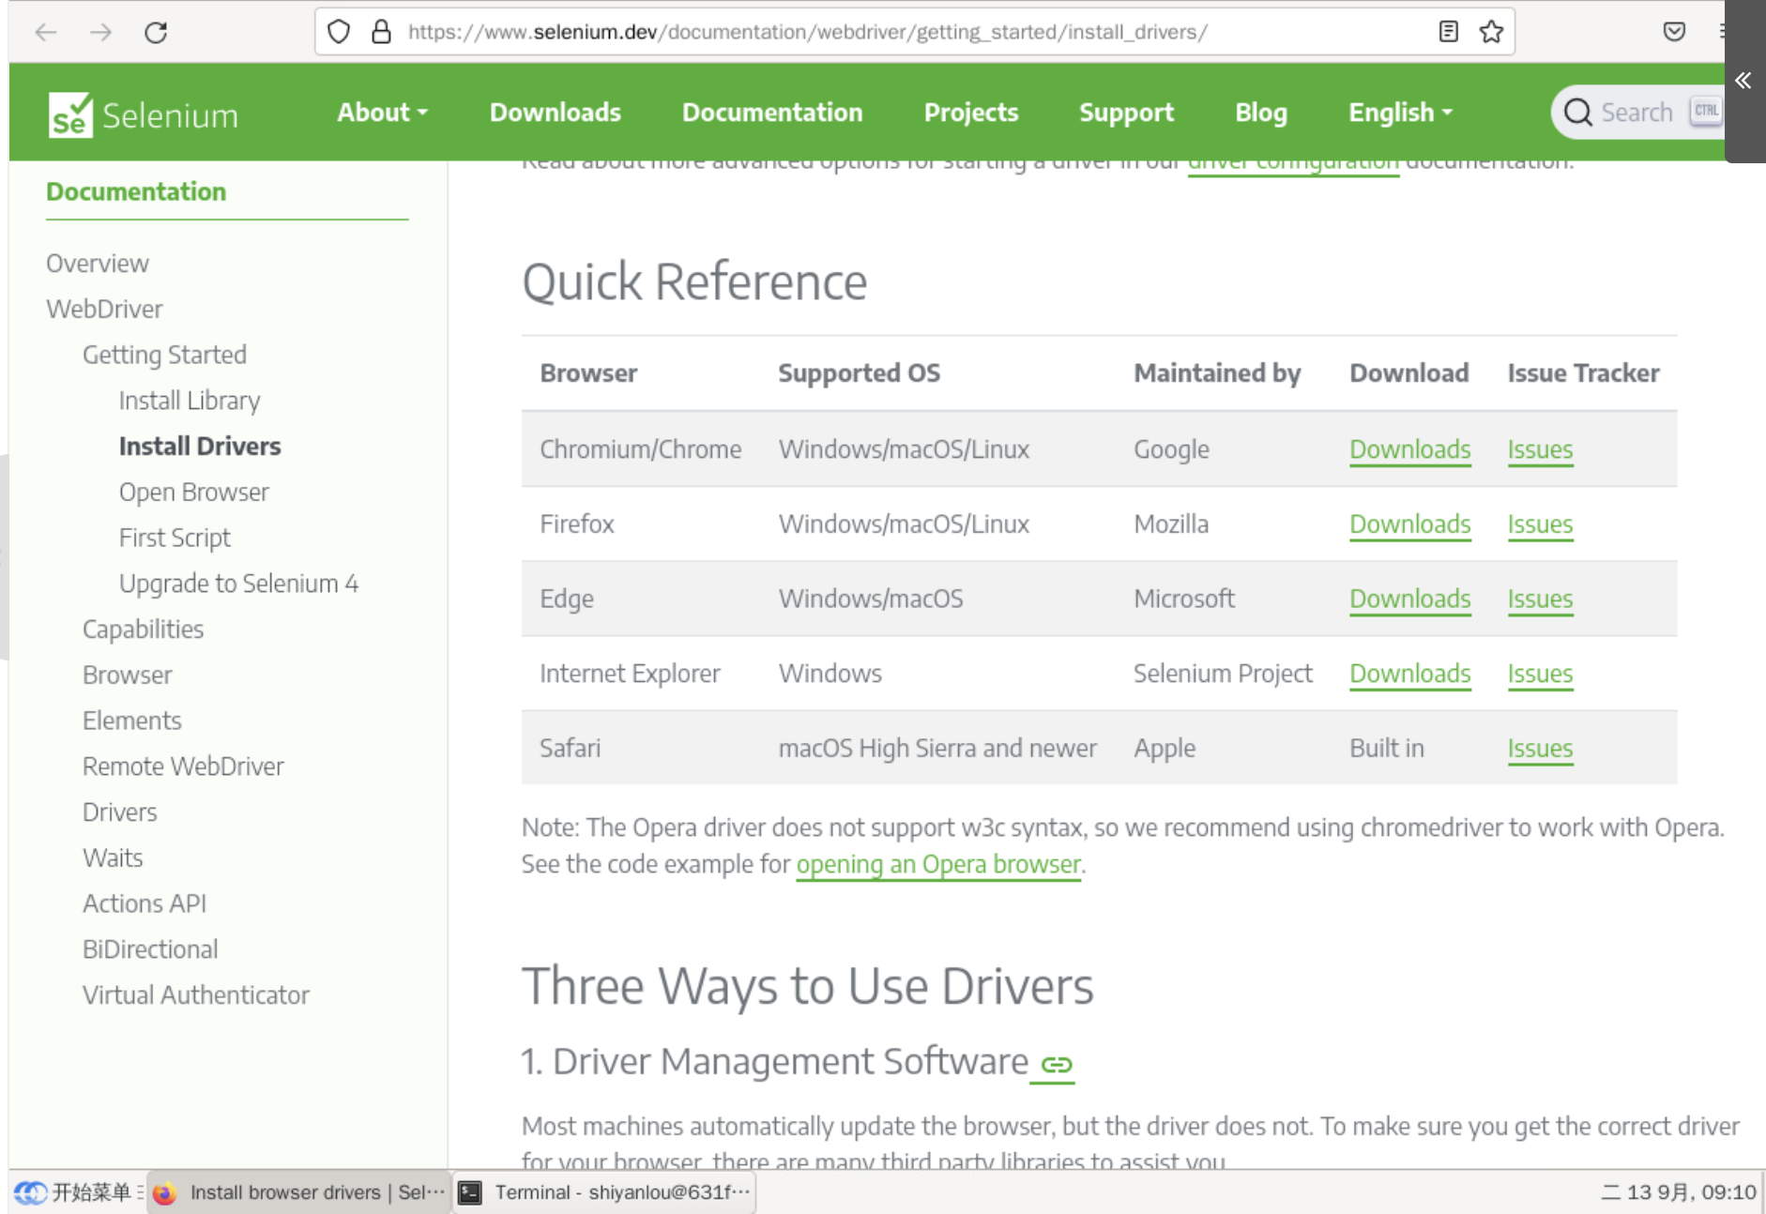Click the Documentation sidebar heading
The height and width of the screenshot is (1214, 1766).
136,191
